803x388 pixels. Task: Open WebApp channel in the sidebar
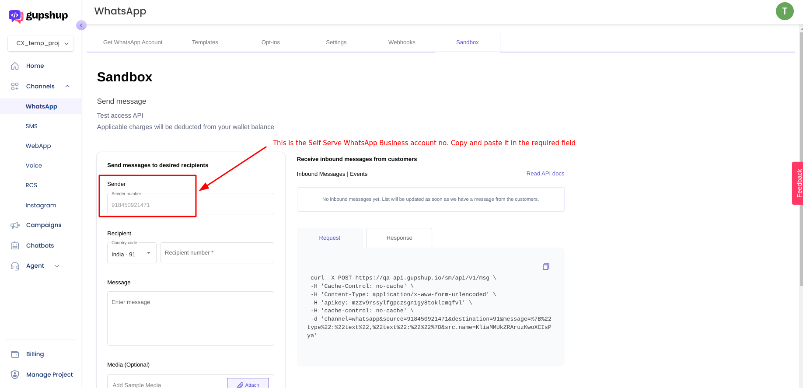point(38,146)
